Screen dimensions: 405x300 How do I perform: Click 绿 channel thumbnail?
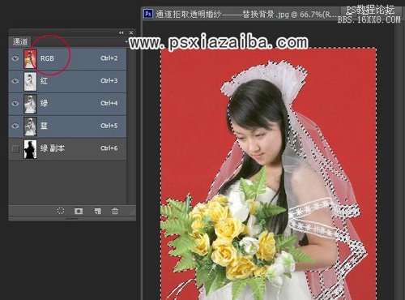click(30, 104)
